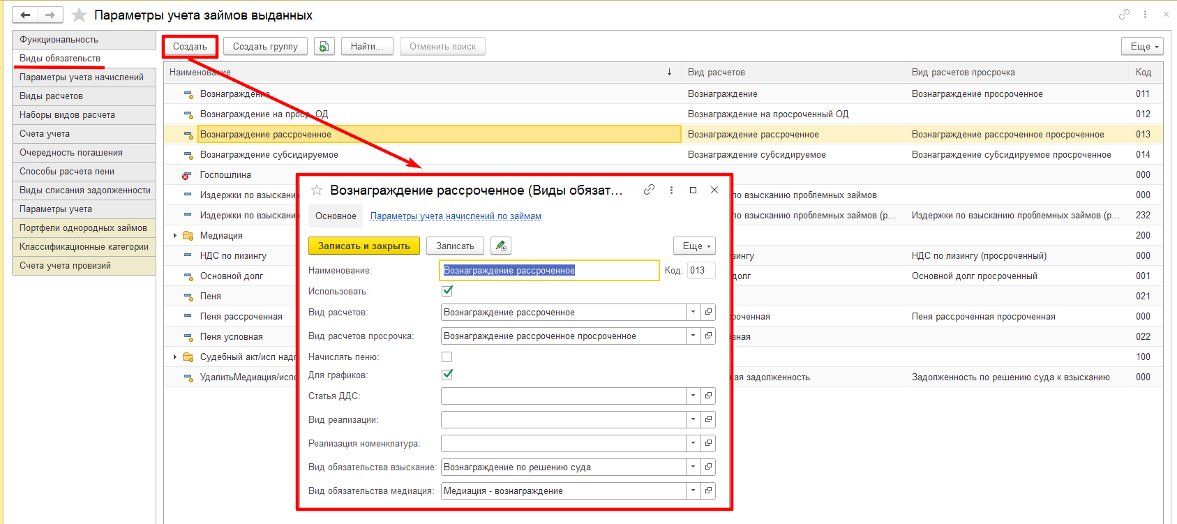This screenshot has height=524, width=1177.
Task: Click pencil icon next to Записать button
Action: 500,246
